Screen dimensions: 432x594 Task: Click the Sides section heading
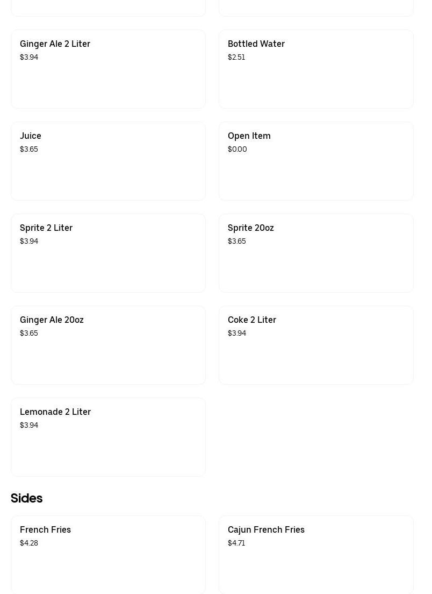pos(27,498)
